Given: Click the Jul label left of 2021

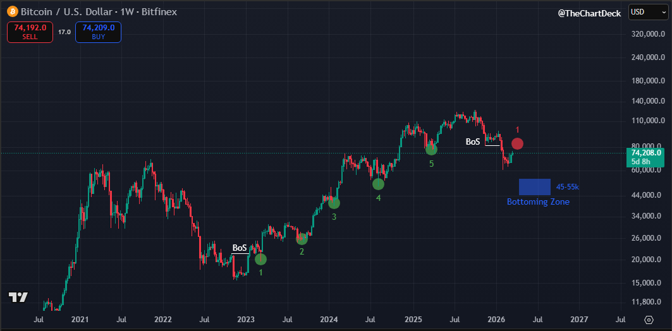Looking at the screenshot, I should [39, 320].
